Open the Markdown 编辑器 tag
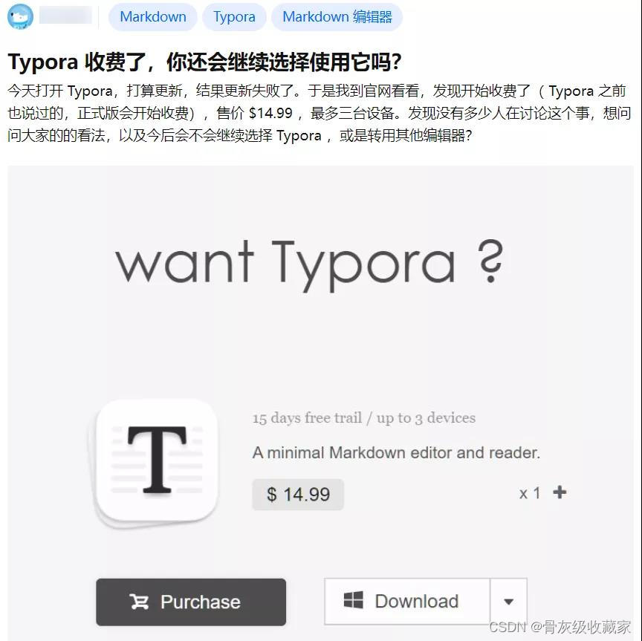642x641 pixels. click(x=337, y=17)
